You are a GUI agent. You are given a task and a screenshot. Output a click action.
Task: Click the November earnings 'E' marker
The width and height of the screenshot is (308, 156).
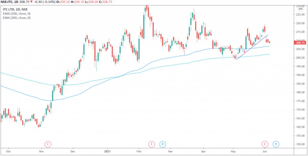[x=48, y=144]
